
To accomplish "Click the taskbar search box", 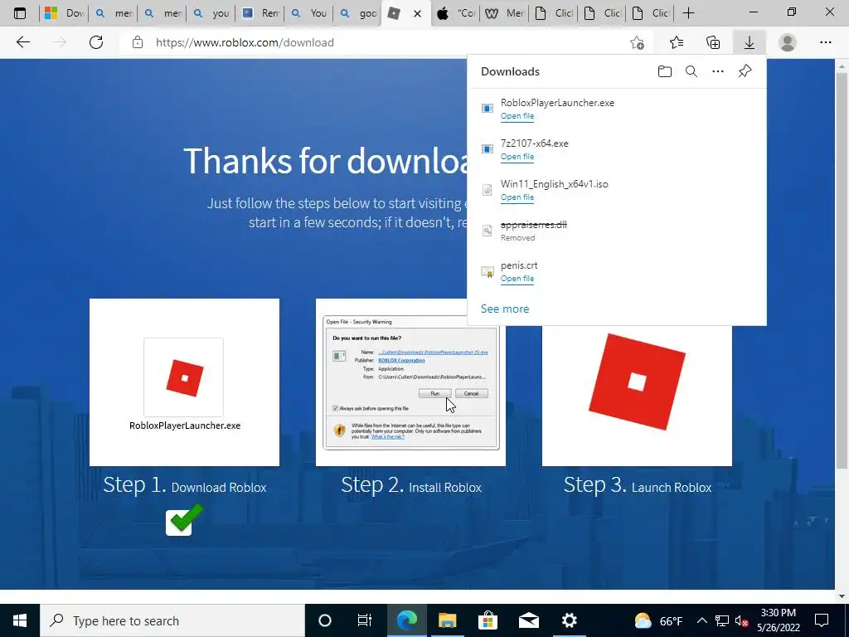I will [172, 620].
